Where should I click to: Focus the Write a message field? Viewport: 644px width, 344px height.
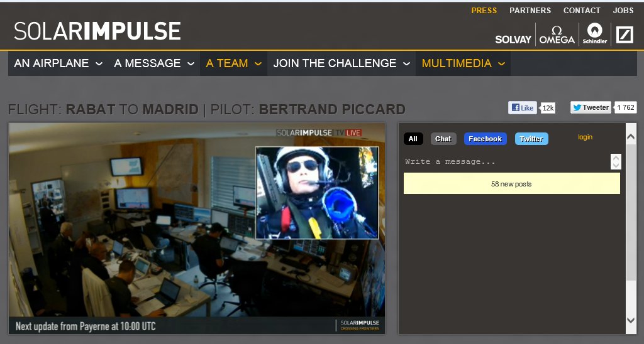506,161
